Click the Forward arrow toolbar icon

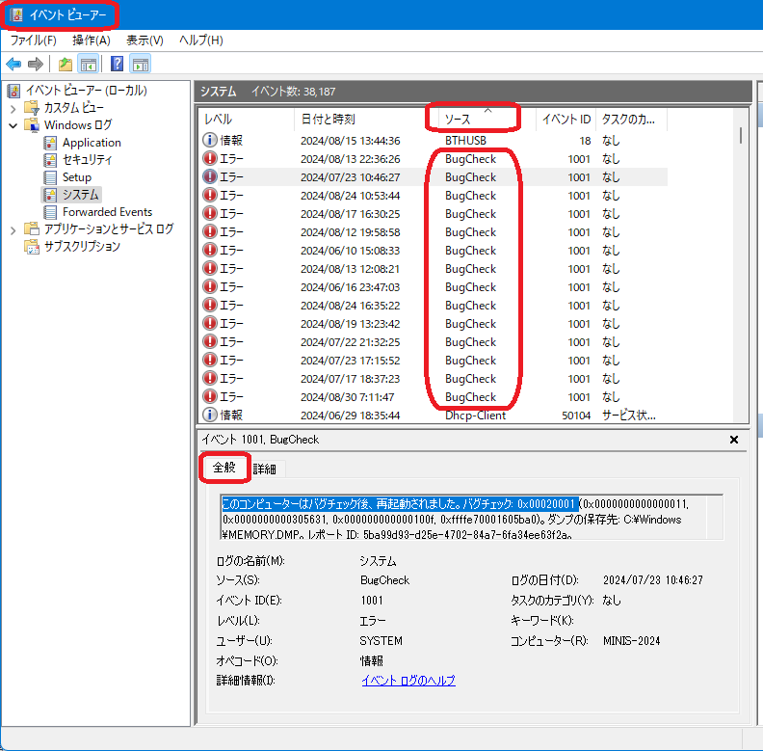pos(36,64)
